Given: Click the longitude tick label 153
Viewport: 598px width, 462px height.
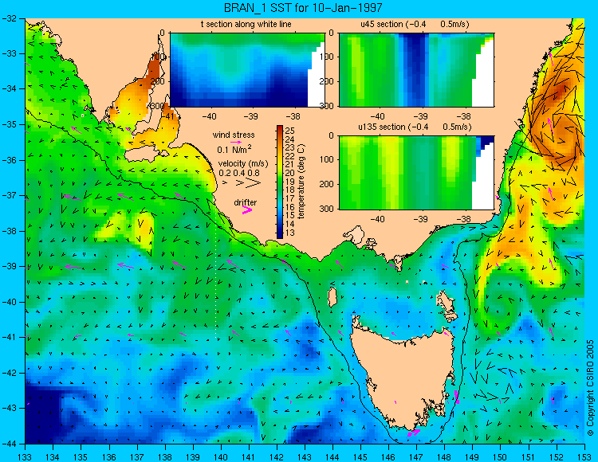Looking at the screenshot, I should (x=584, y=457).
